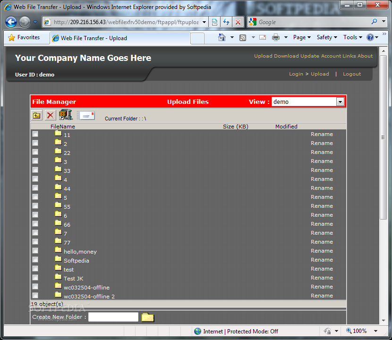The width and height of the screenshot is (392, 340).
Task: Click the vertical scrollbar thumb
Action: (x=383, y=137)
